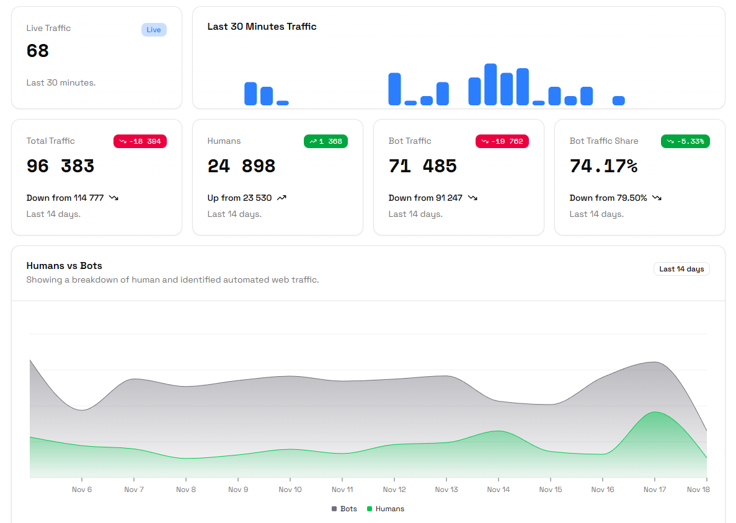Click the upward trend arrow beside "Up from 23 530"
This screenshot has width=736, height=523.
point(282,198)
